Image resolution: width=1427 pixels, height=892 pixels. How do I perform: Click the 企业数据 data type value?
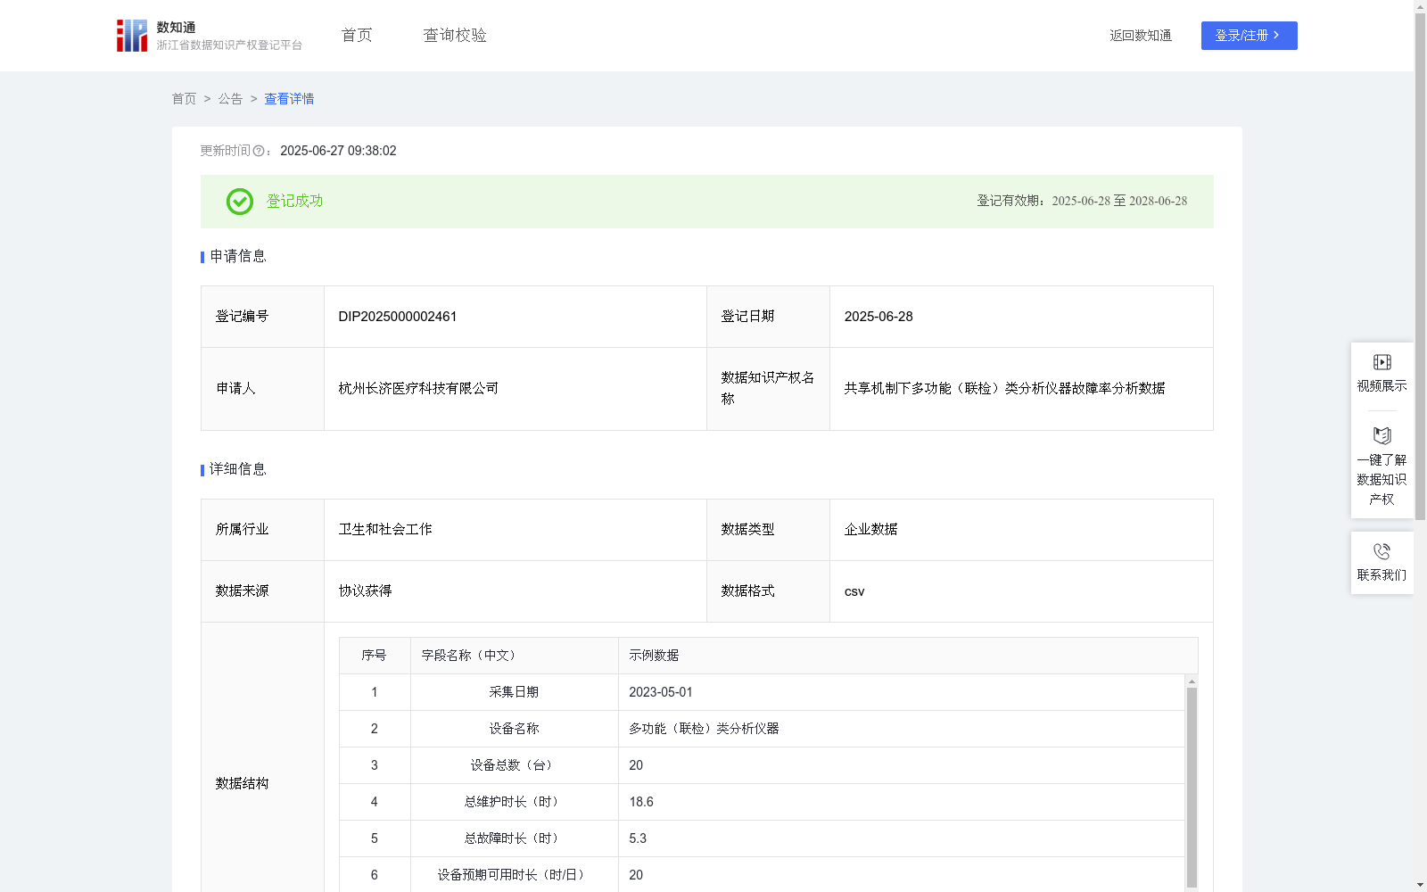[x=870, y=530]
